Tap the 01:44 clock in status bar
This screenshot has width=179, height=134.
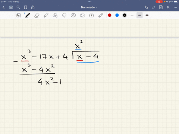pyautogui.click(x=4, y=1)
